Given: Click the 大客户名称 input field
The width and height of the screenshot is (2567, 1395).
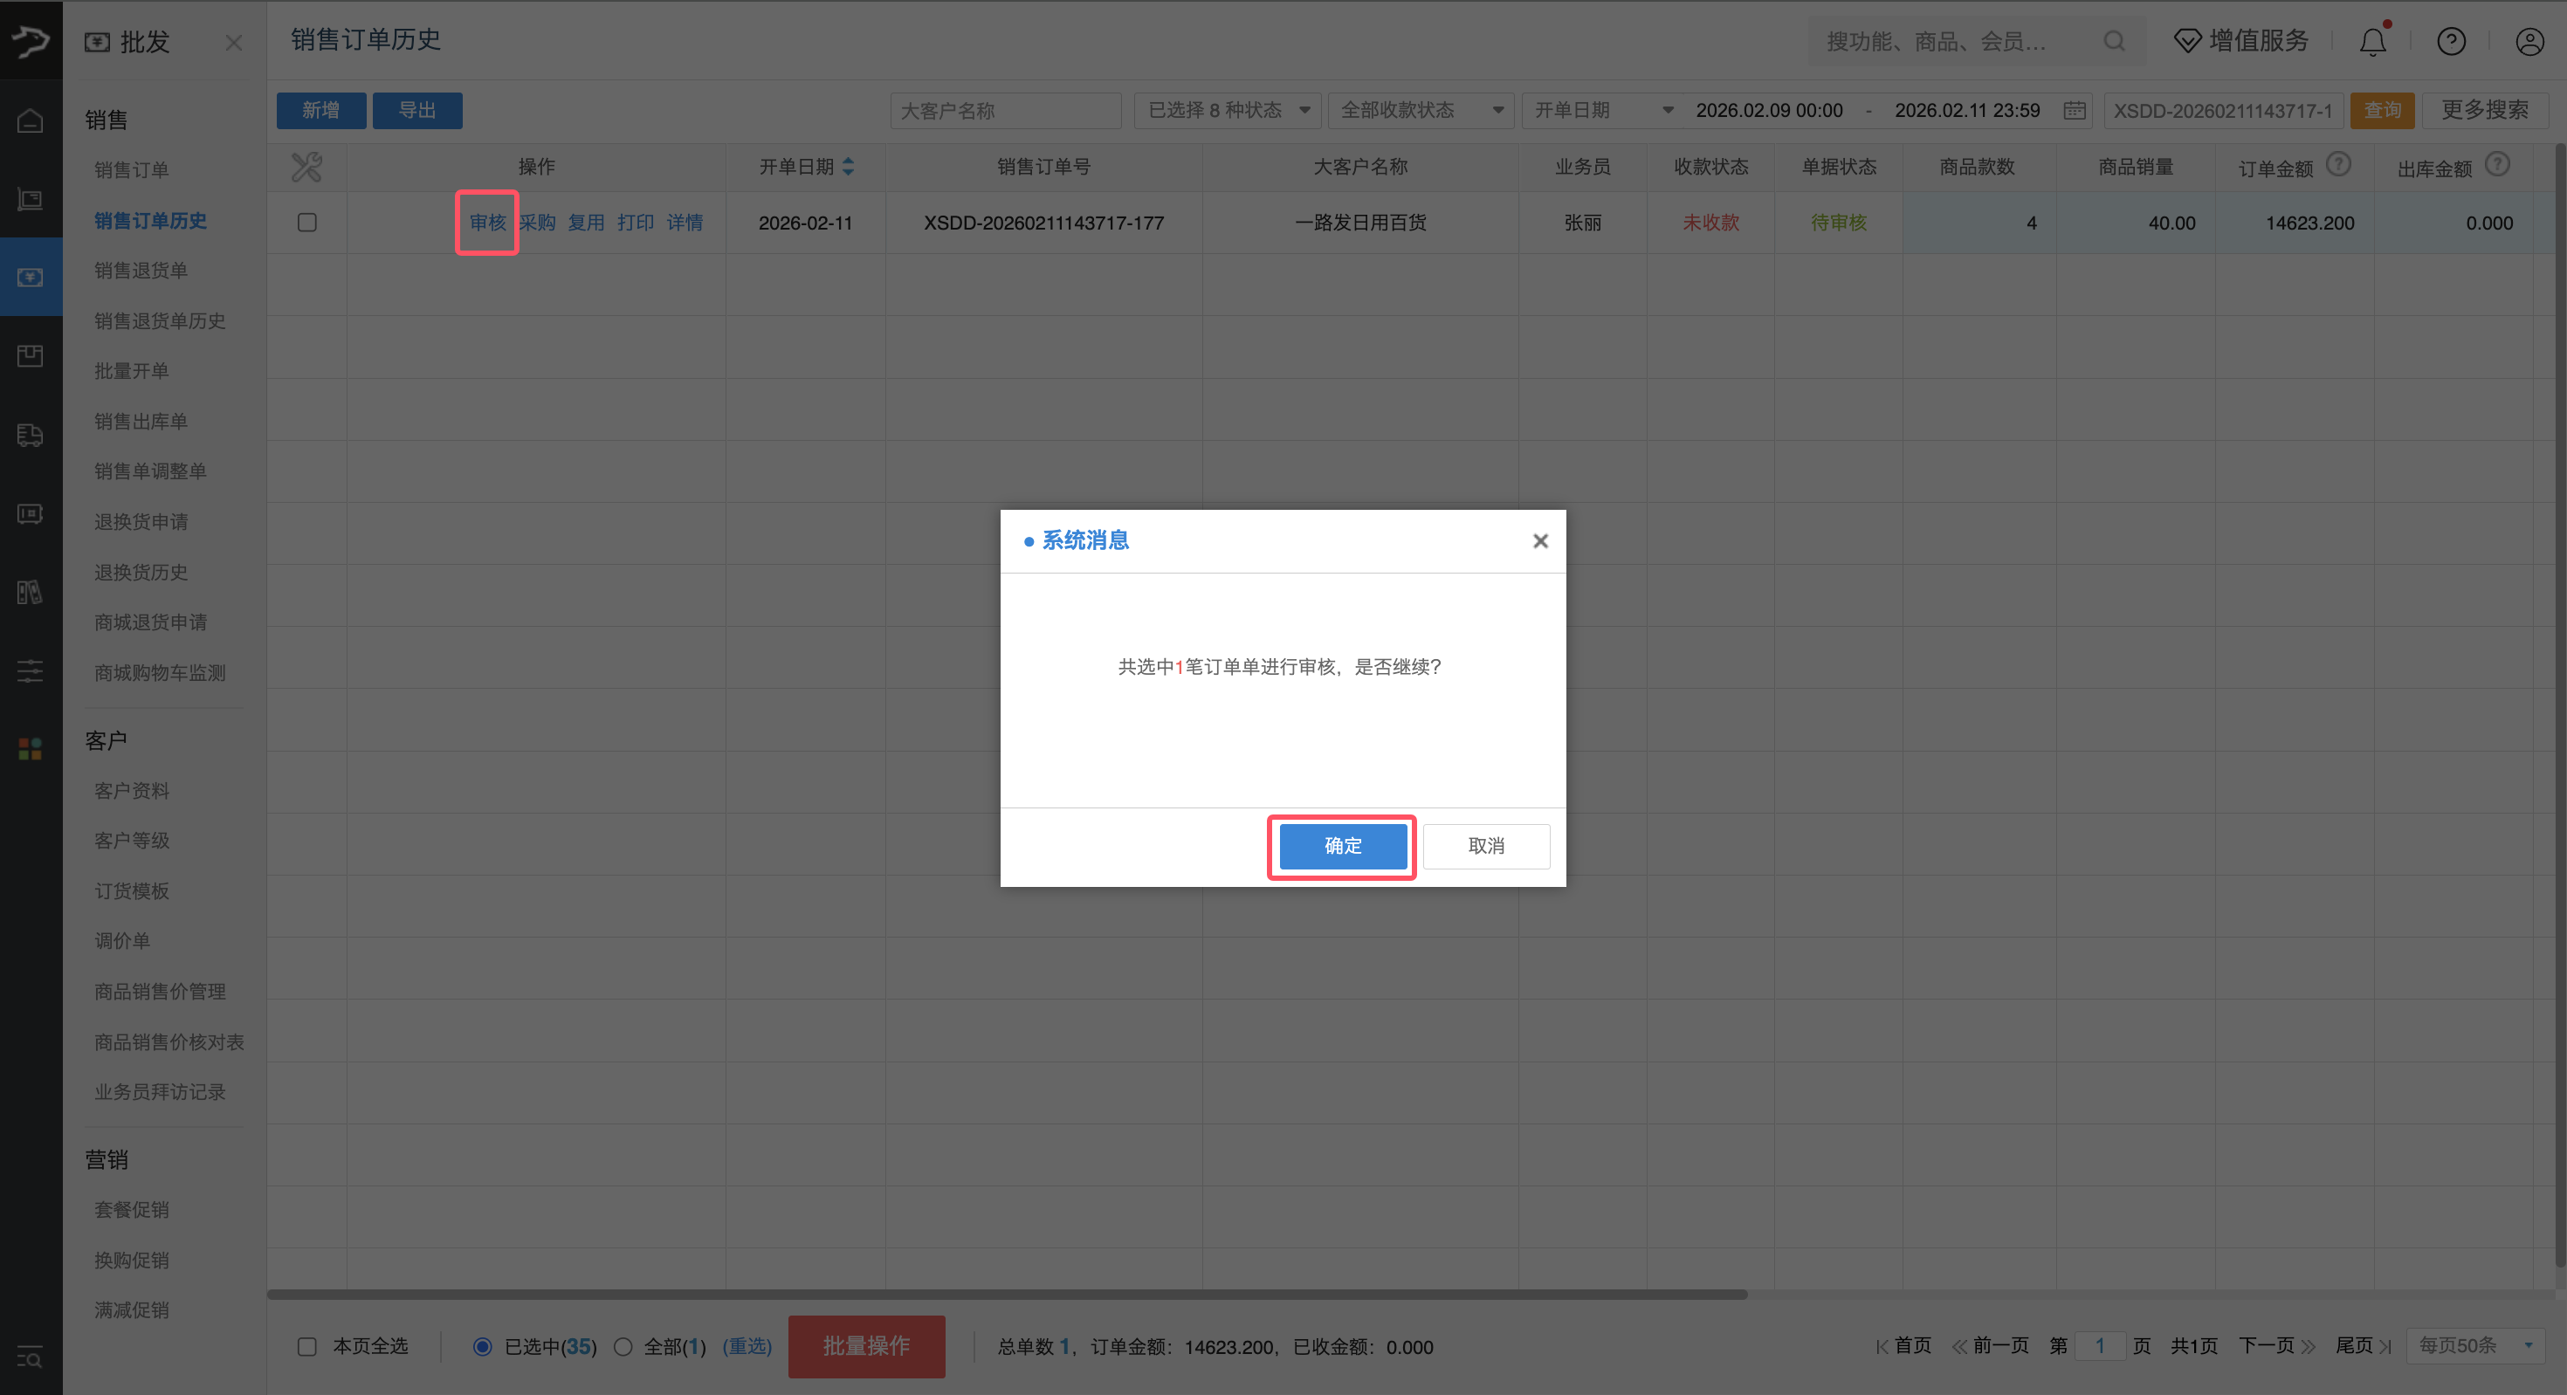Looking at the screenshot, I should 1004,111.
